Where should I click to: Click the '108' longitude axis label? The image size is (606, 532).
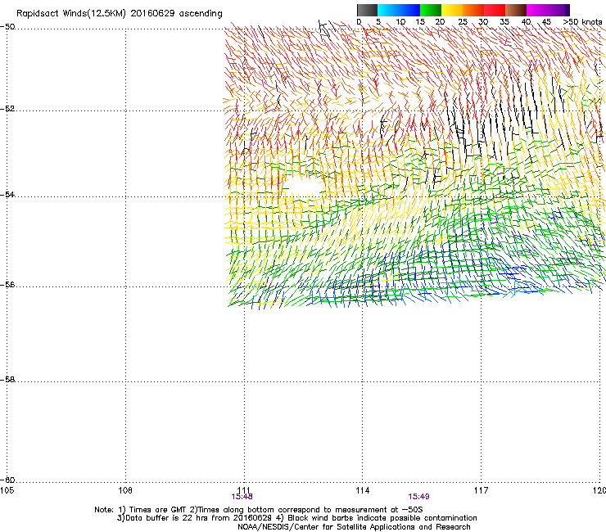click(125, 490)
